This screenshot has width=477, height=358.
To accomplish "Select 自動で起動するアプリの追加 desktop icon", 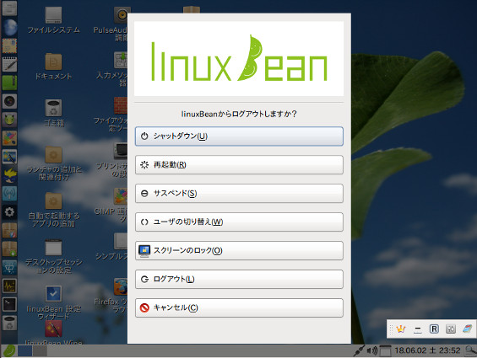I will click(x=53, y=210).
